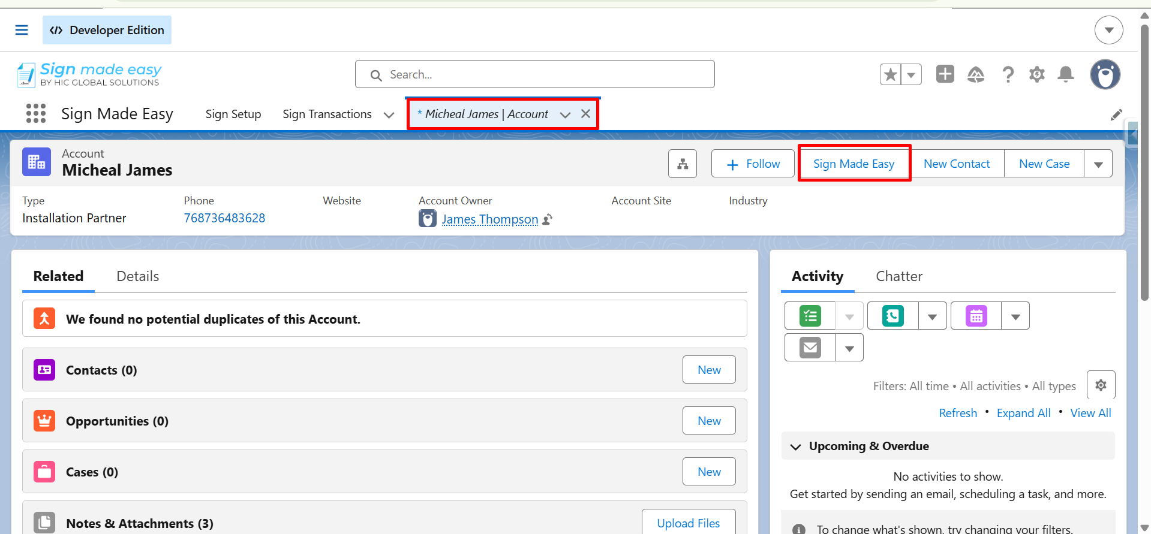1151x534 pixels.
Task: Open the Help question mark icon
Action: pyautogui.click(x=1008, y=74)
